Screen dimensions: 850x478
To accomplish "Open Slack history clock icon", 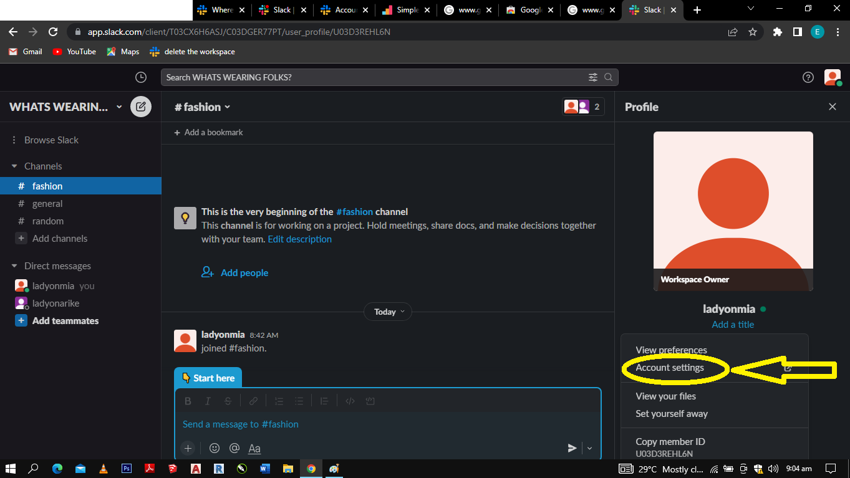I will pos(141,77).
